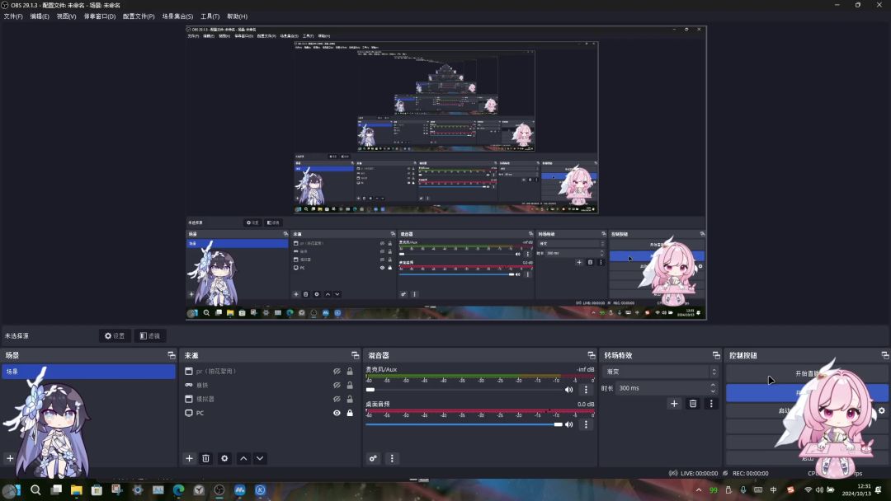
Task: Open 麦克风/Aux three-dot options menu
Action: [587, 390]
